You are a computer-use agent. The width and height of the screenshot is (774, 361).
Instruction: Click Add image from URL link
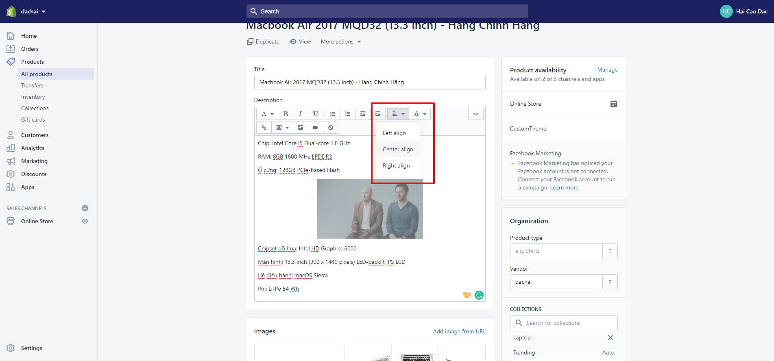coord(459,331)
